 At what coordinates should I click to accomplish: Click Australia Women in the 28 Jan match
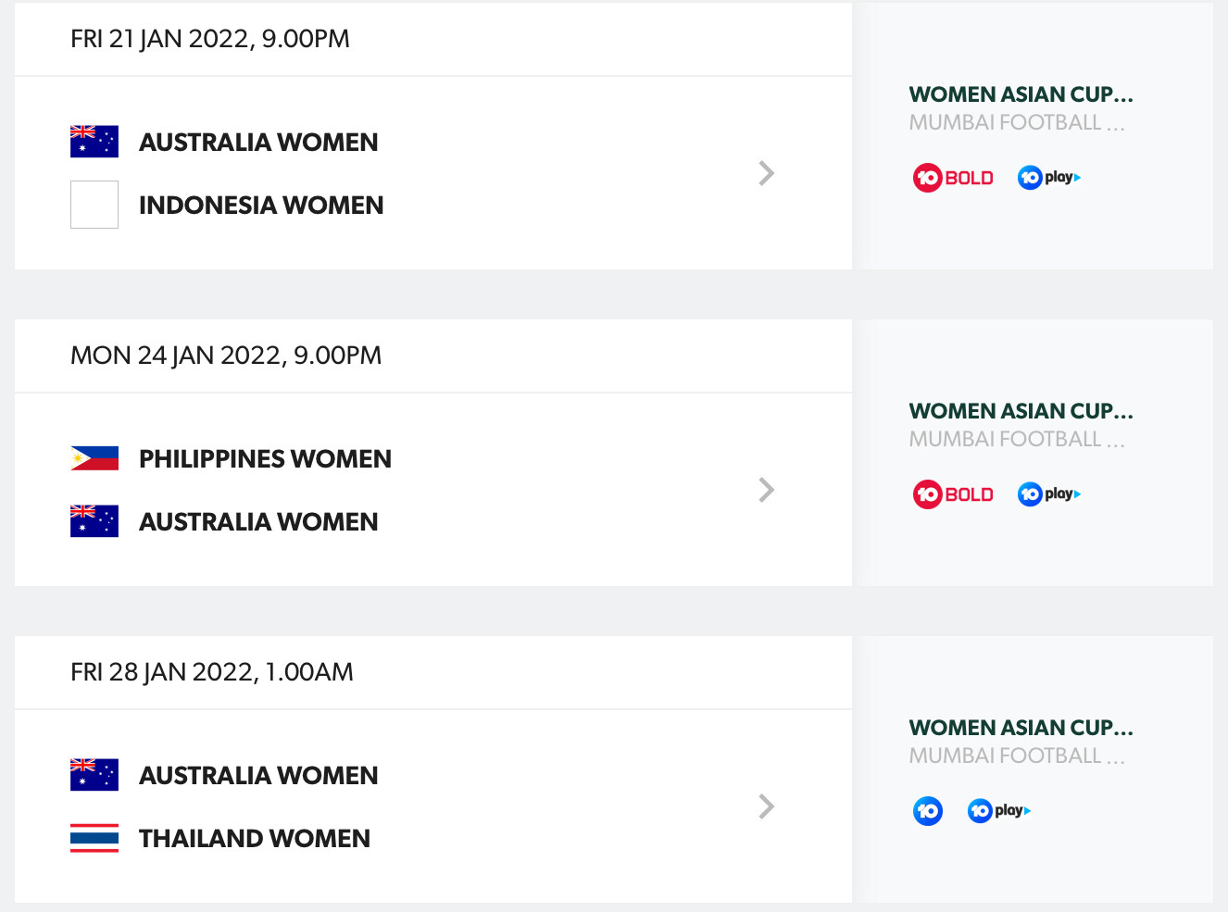click(x=258, y=776)
